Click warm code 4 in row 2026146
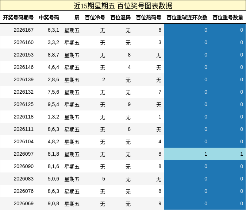Viewport: 246px width, 210px height. 129,67
